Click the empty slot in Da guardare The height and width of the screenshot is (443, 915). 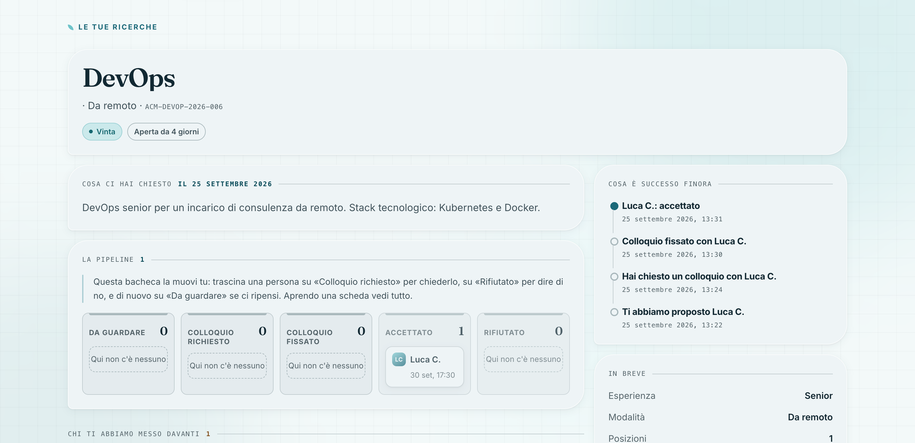128,359
